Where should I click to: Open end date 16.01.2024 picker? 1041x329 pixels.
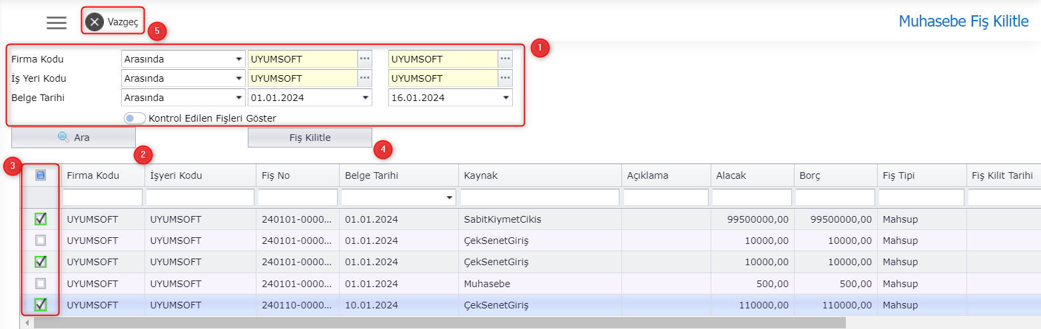coord(506,98)
